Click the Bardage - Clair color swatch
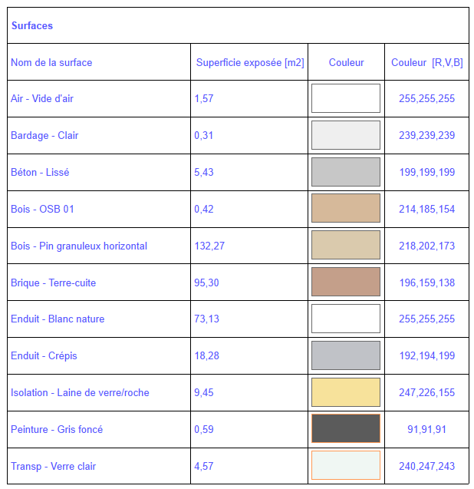This screenshot has height=489, width=474. point(345,135)
